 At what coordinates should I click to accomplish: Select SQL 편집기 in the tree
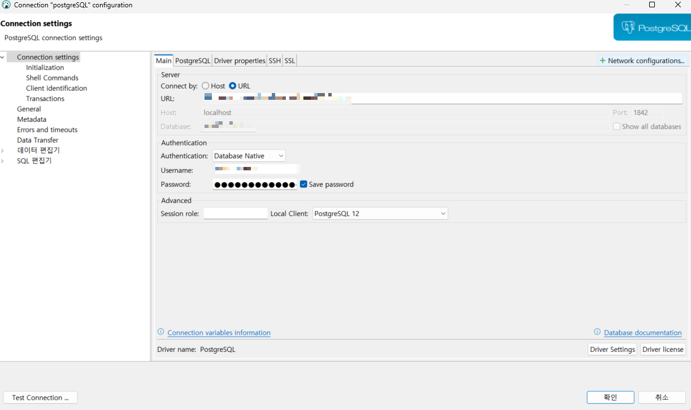click(x=34, y=161)
